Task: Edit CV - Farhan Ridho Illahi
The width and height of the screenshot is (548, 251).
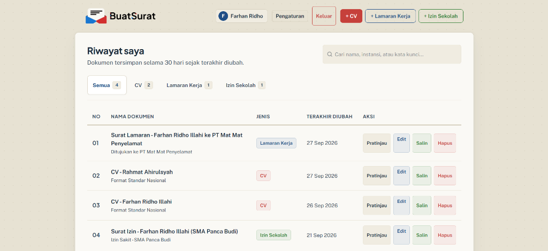Action: click(401, 205)
